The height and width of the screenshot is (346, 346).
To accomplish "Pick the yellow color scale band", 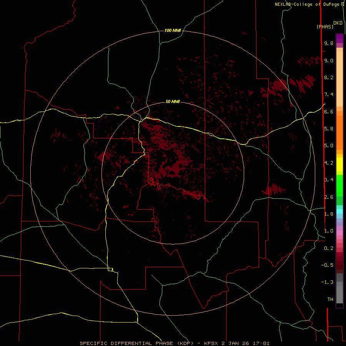I will [339, 165].
